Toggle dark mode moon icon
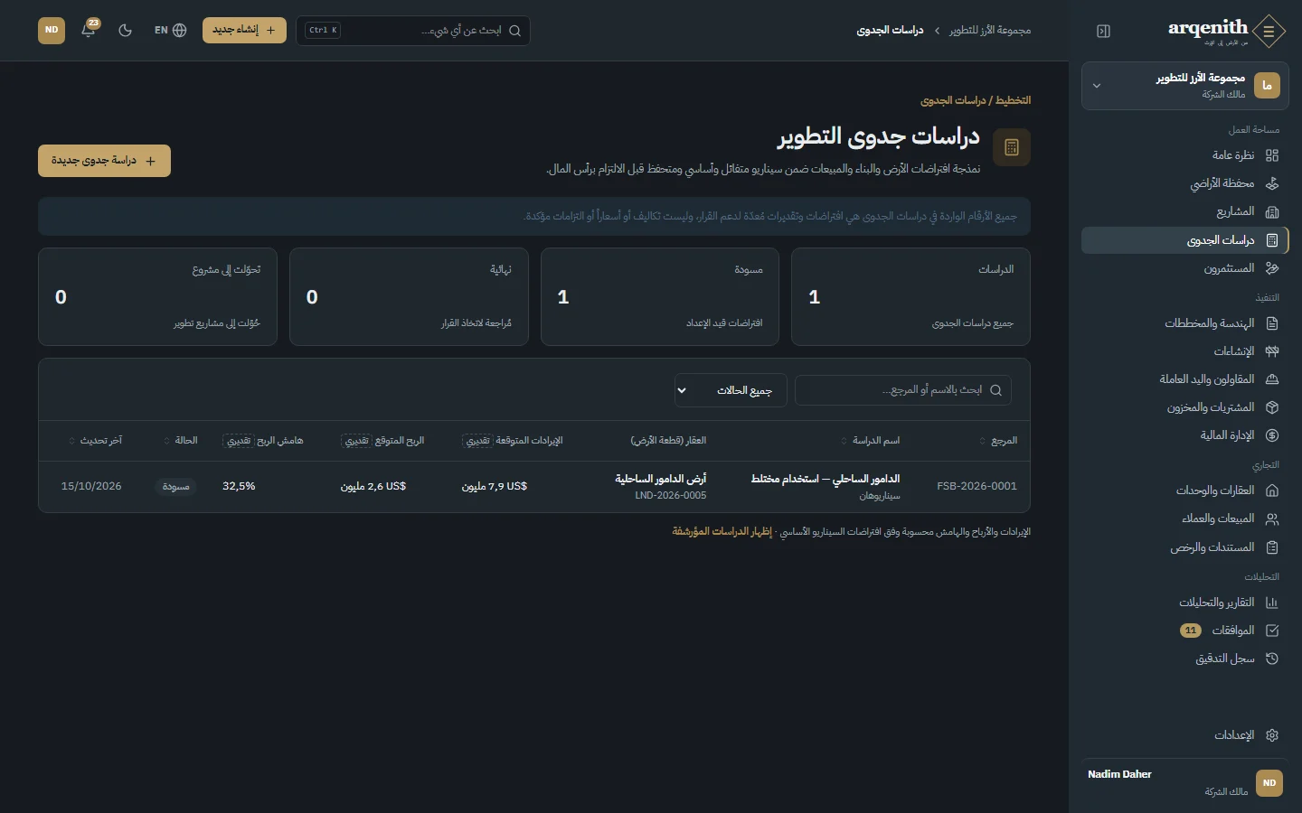 [126, 30]
